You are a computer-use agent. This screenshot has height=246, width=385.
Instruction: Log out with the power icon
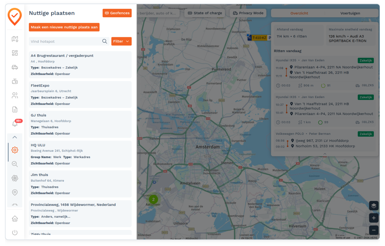click(x=15, y=233)
